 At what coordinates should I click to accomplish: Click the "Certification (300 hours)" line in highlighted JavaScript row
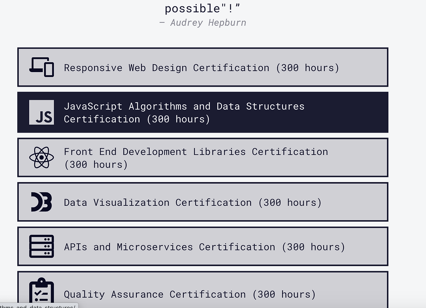click(137, 119)
